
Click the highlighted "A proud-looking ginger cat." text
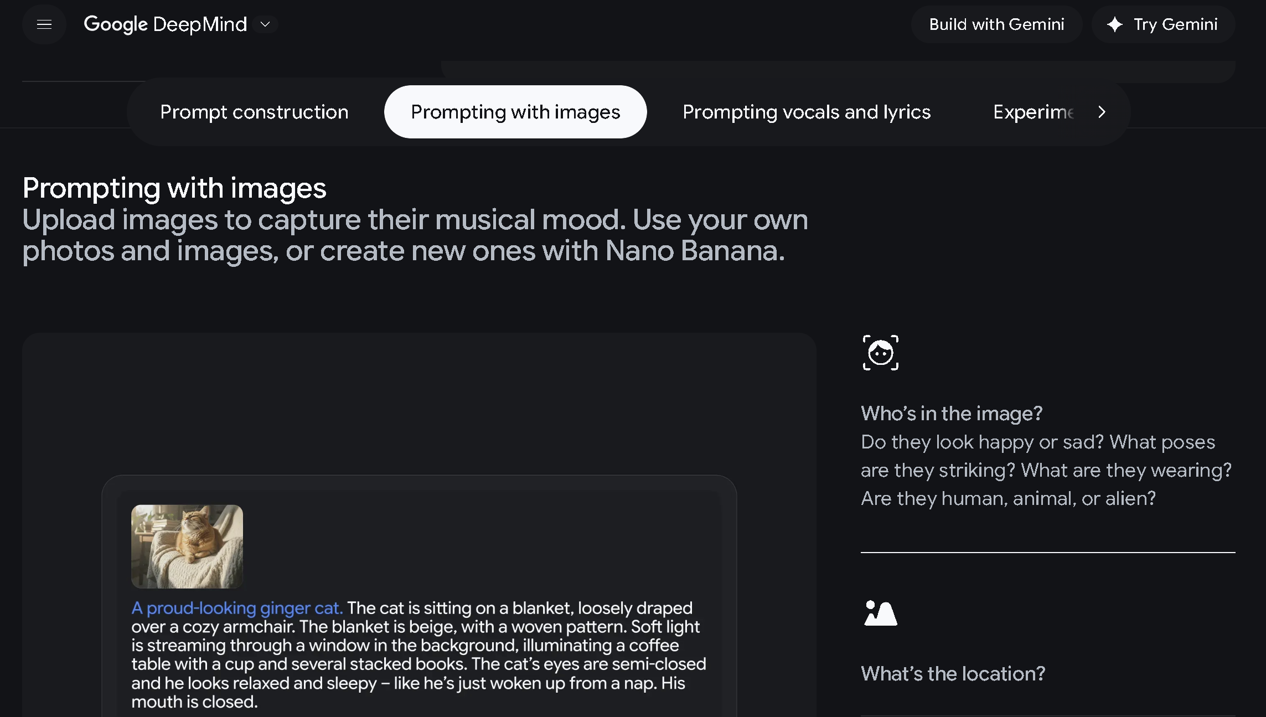point(237,608)
